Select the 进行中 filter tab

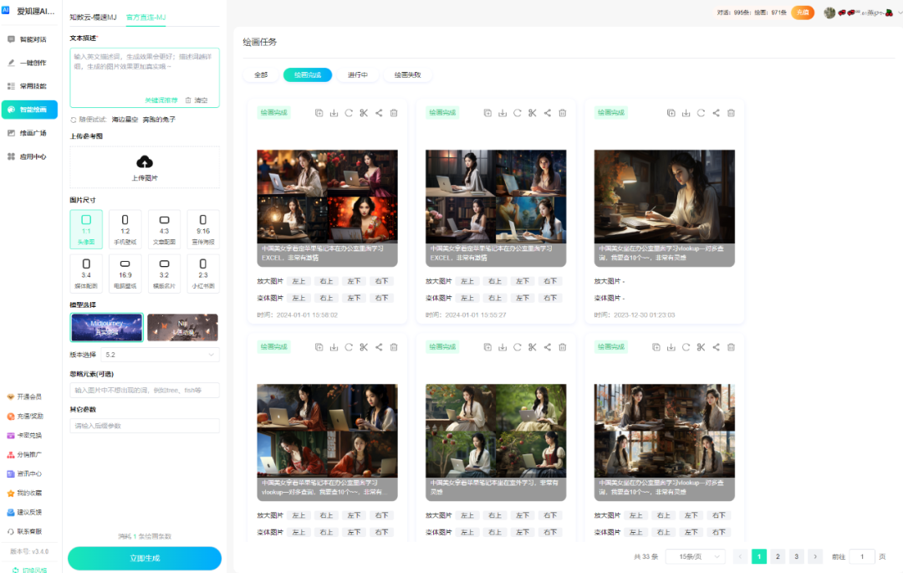pyautogui.click(x=358, y=74)
